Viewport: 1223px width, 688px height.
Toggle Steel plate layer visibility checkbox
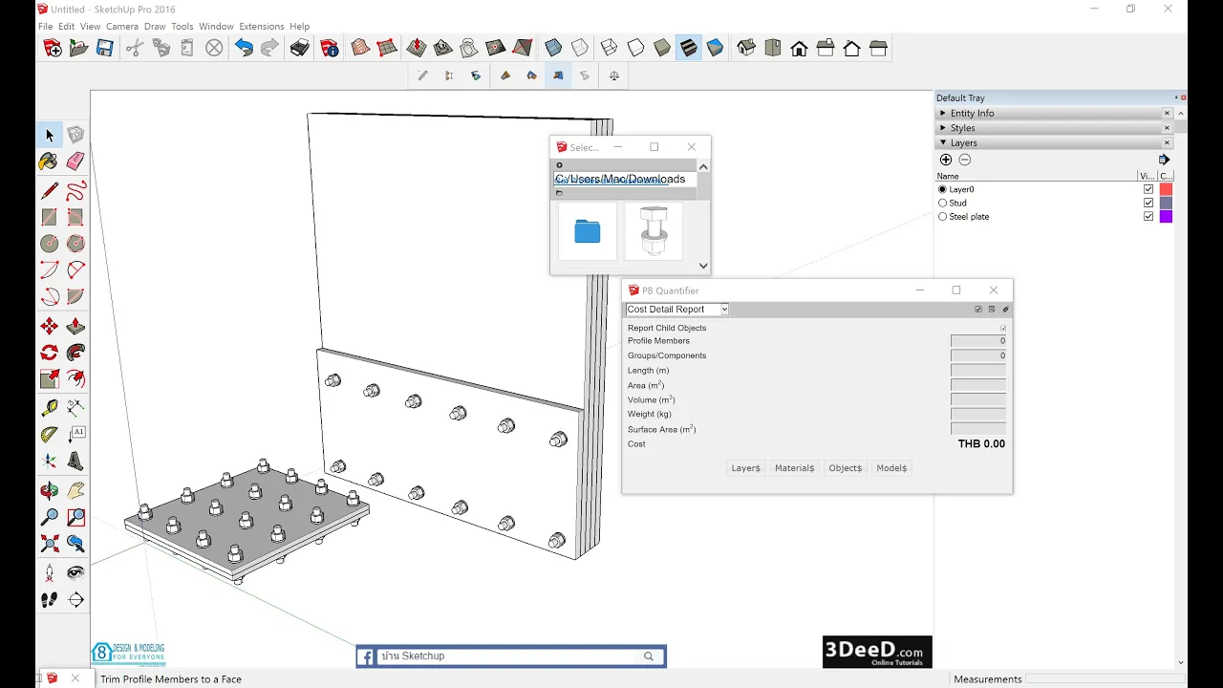click(1148, 217)
